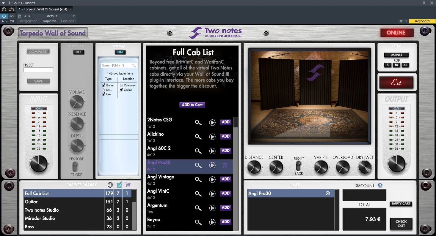Click Kopieren in the plugin toolbar

click(49, 21)
